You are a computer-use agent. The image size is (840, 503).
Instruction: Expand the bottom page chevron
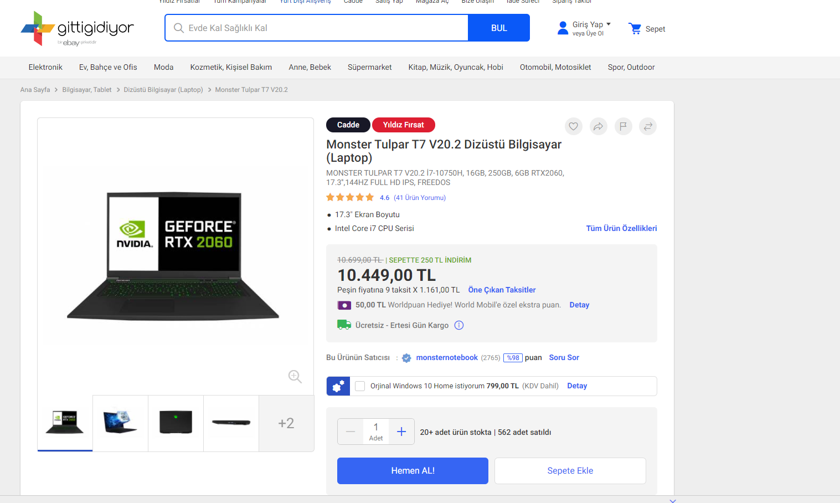tap(673, 501)
